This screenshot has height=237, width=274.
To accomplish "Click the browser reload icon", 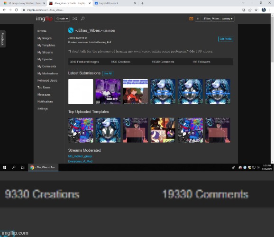I will [17, 10].
